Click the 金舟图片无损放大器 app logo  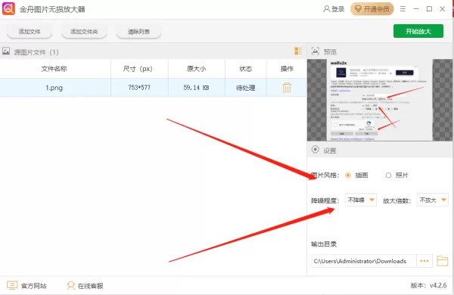point(8,9)
